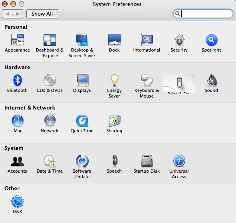Minimize window with the yellow button
The height and width of the screenshot is (223, 236).
tap(13, 4)
